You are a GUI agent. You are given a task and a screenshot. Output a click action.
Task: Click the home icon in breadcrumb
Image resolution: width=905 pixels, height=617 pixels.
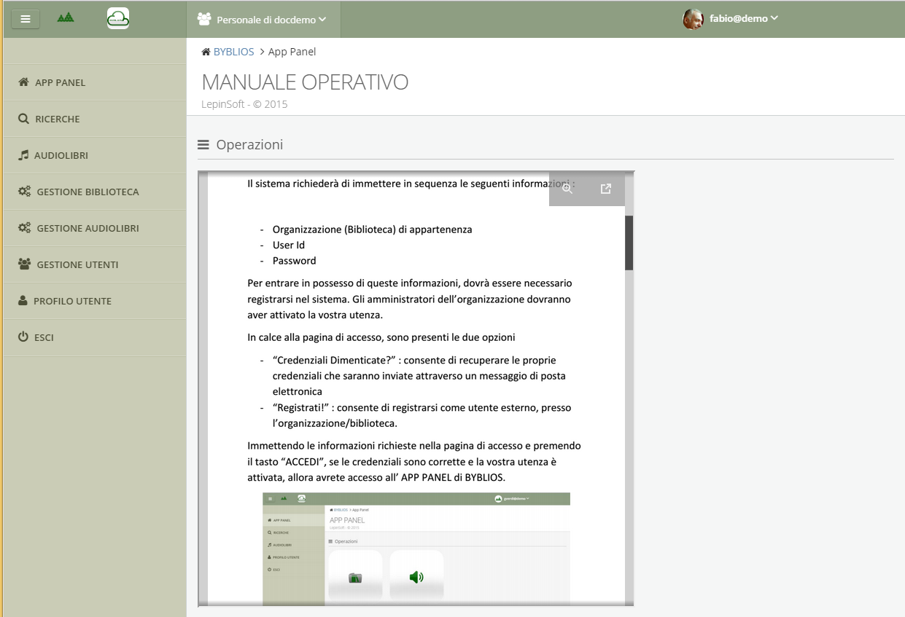[x=206, y=52]
